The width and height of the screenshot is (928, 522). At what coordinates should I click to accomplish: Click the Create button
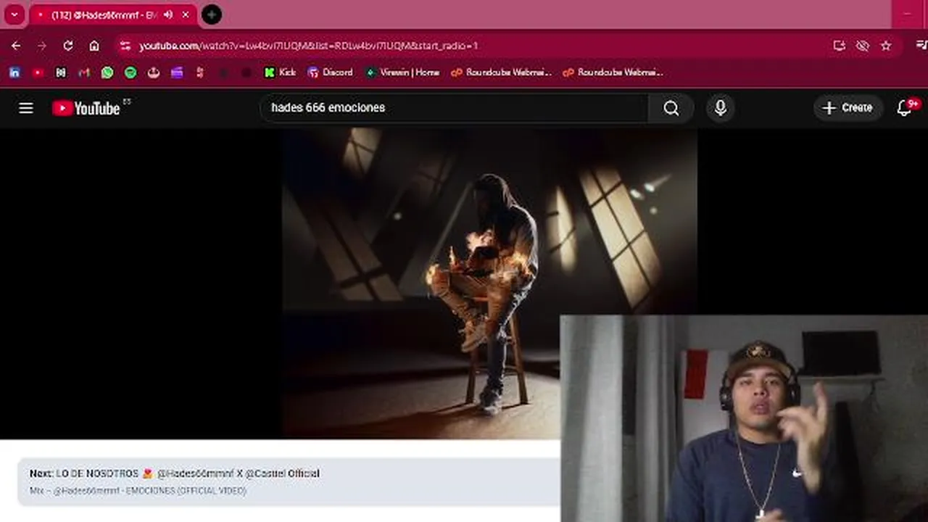tap(848, 108)
